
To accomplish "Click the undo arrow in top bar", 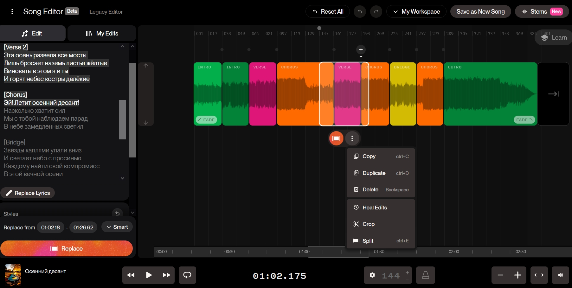I will click(360, 12).
